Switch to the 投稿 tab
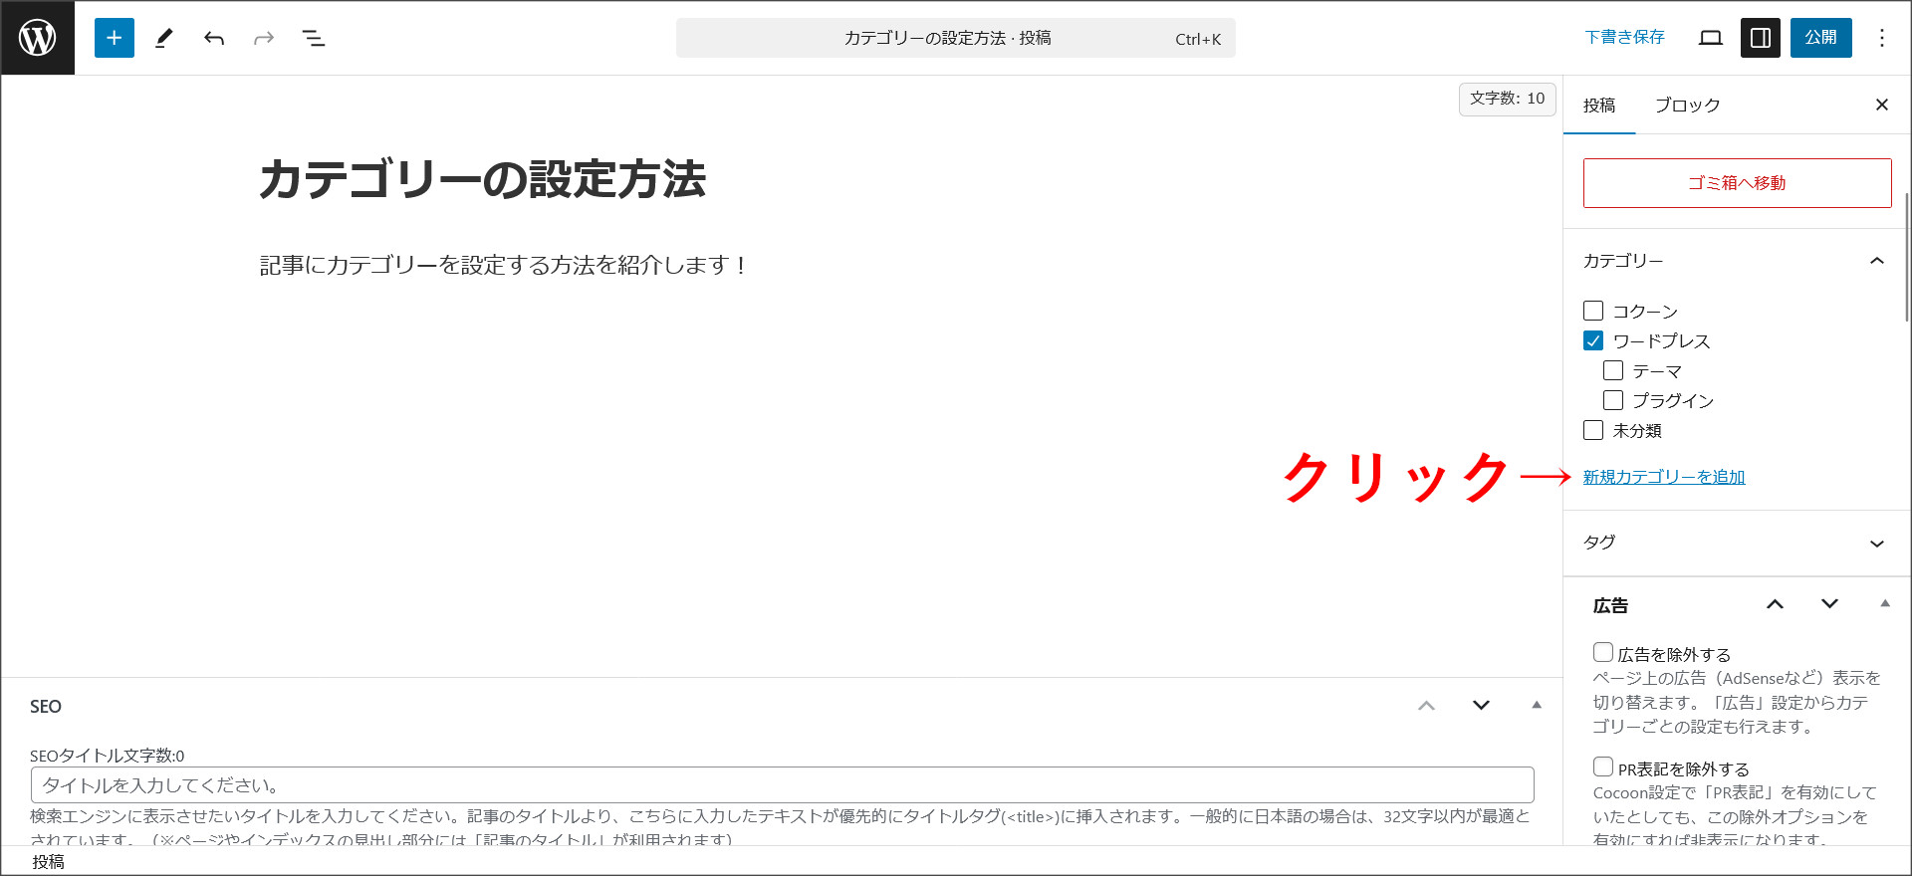Image resolution: width=1912 pixels, height=876 pixels. pos(1599,105)
